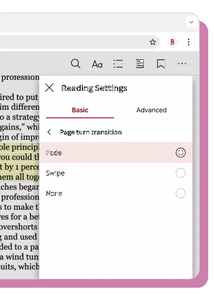Viewport: 214px width, 294px height.
Task: Bookmark this page with bookmark icon
Action: click(161, 64)
